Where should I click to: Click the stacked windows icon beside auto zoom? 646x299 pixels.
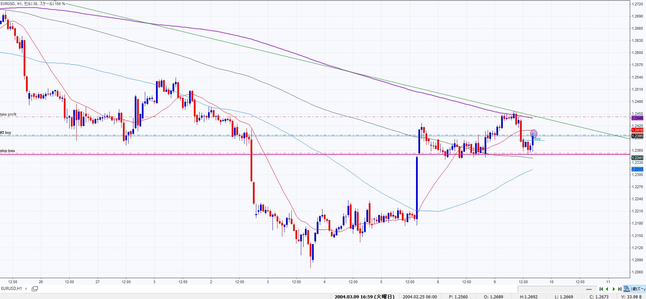pyautogui.click(x=626, y=289)
